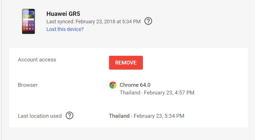Open the "Lost this device?" link
Viewport: 255px width, 140px height.
pos(65,29)
